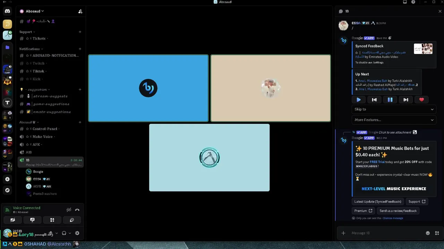Viewport: 444px width, 249px height.
Task: Open the Tiktok channel
Action: [x=51, y=71]
